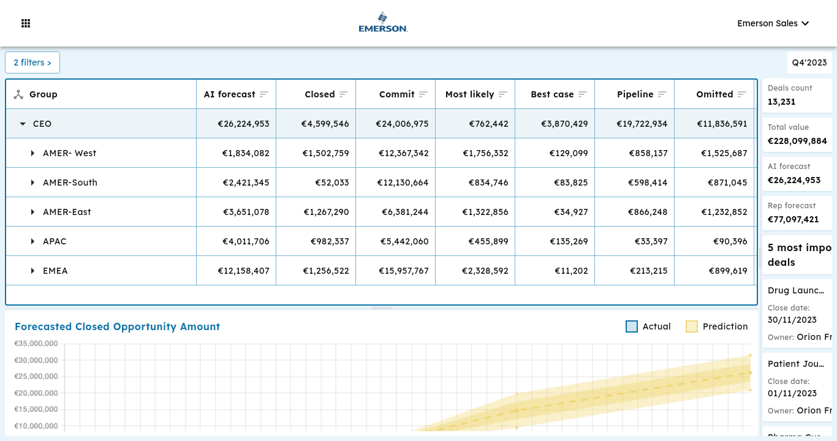Toggle Prediction series in chart legend
Image resolution: width=837 pixels, height=441 pixels.
[717, 326]
